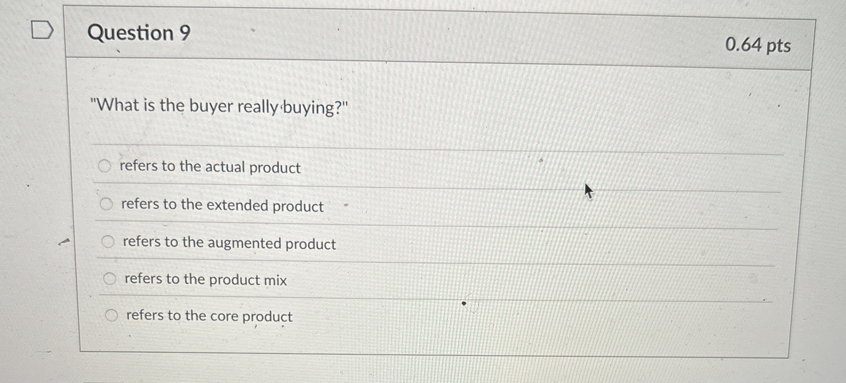Image resolution: width=846 pixels, height=383 pixels.
Task: Click the answer text 'refers to the core product'
Action: [x=209, y=317]
